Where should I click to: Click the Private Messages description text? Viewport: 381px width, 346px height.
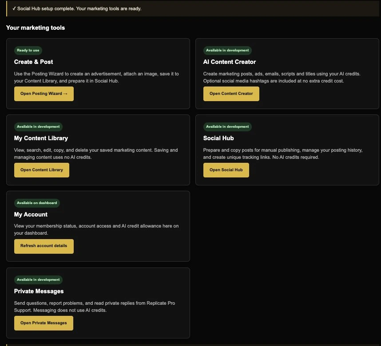tap(95, 307)
